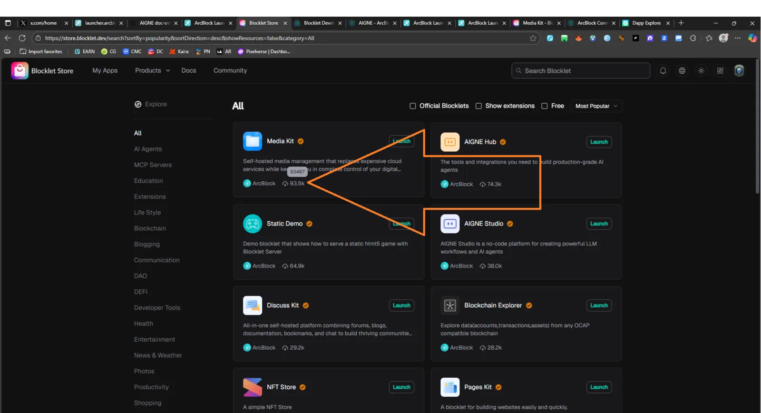This screenshot has height=413, width=761.
Task: Click the NFT Store app icon
Action: tap(253, 387)
